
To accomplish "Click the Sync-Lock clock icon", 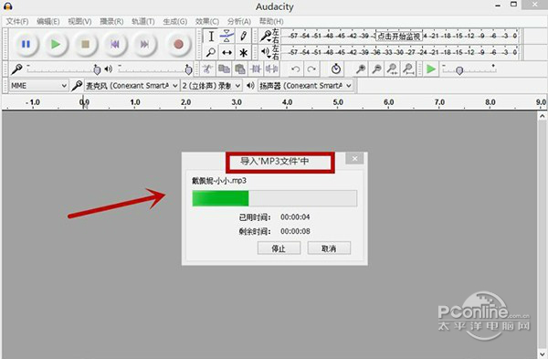I will point(336,69).
